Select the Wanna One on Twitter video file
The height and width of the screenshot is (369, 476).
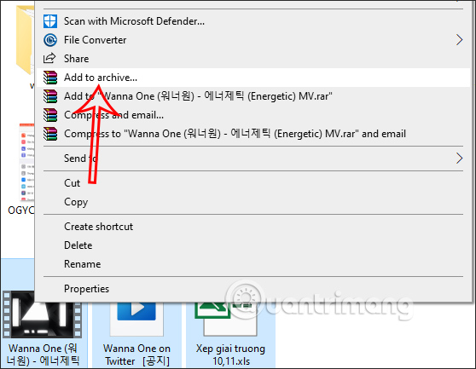click(x=136, y=319)
